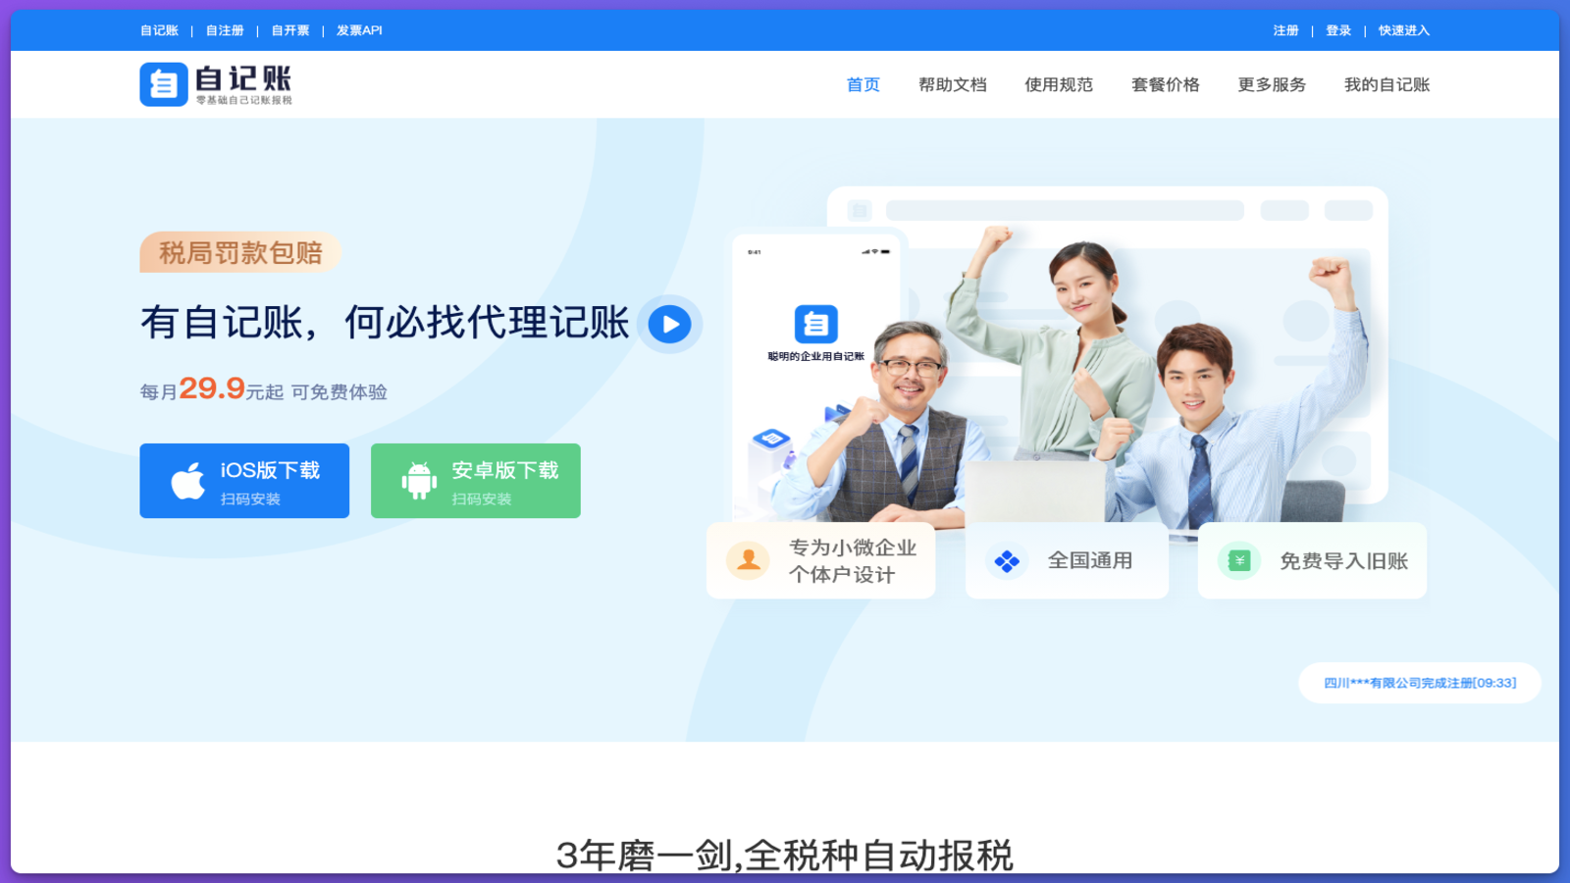Open the 首页 nav tab
Image resolution: width=1570 pixels, height=883 pixels.
pos(863,84)
